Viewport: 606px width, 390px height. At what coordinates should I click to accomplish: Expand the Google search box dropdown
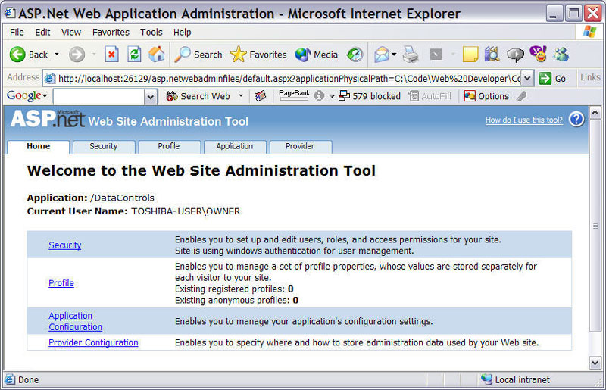150,96
